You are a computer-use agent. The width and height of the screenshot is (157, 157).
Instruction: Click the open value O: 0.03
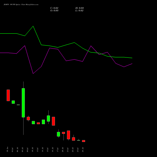pyautogui.click(x=54, y=11)
